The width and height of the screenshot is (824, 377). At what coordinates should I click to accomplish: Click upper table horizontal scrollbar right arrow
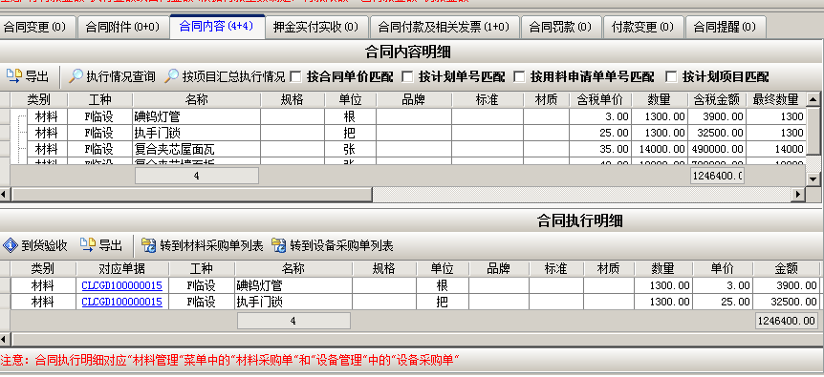[x=799, y=195]
